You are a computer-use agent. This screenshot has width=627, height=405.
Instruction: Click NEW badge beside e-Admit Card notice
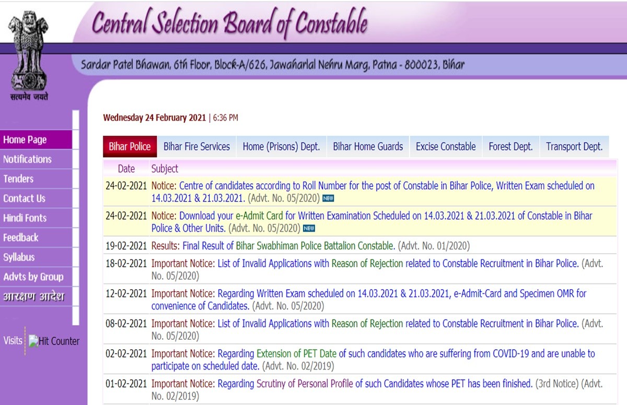(309, 229)
